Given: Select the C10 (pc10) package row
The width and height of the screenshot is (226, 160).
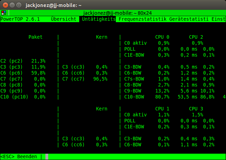Looking at the screenshot, I should 23,97.
